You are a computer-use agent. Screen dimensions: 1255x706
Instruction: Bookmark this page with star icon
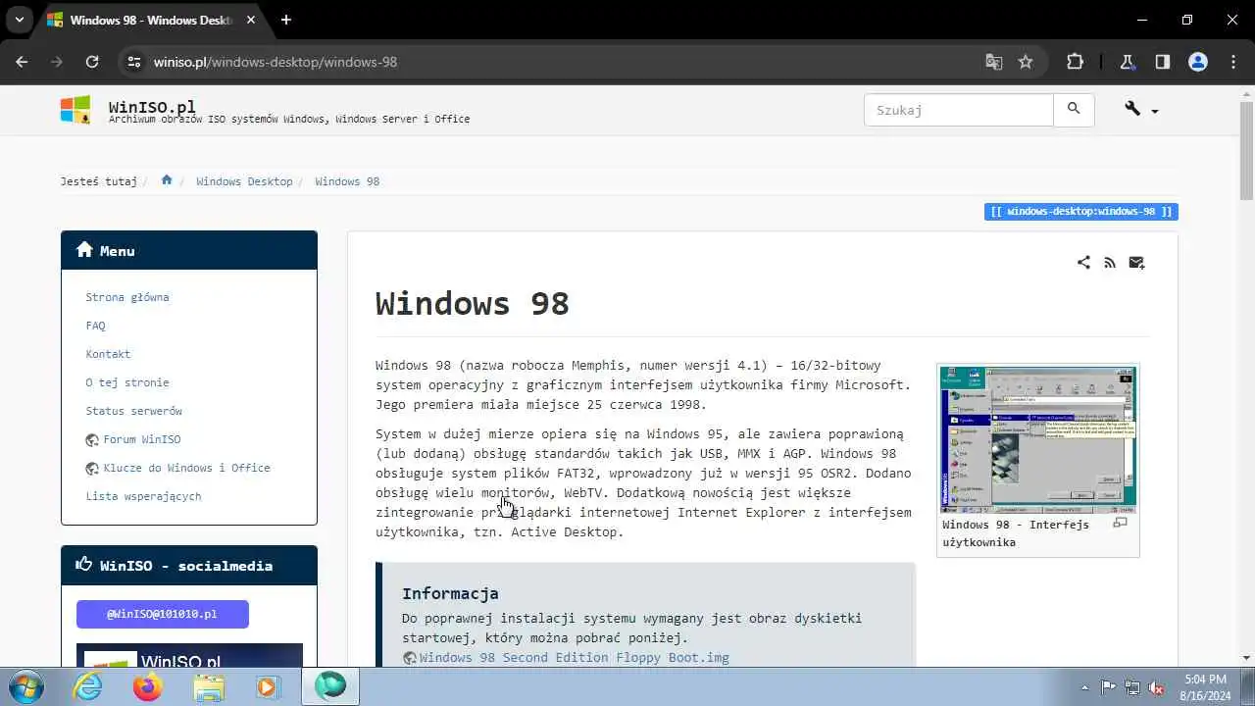pyautogui.click(x=1026, y=62)
